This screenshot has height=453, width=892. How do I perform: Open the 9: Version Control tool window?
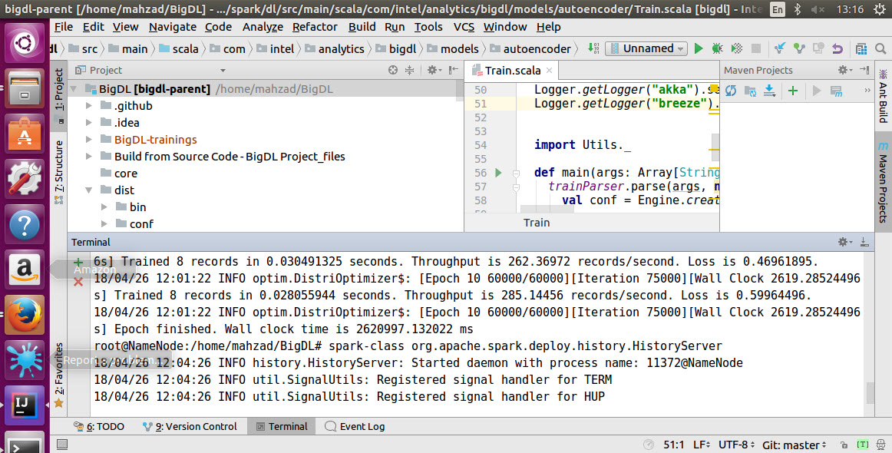click(190, 426)
